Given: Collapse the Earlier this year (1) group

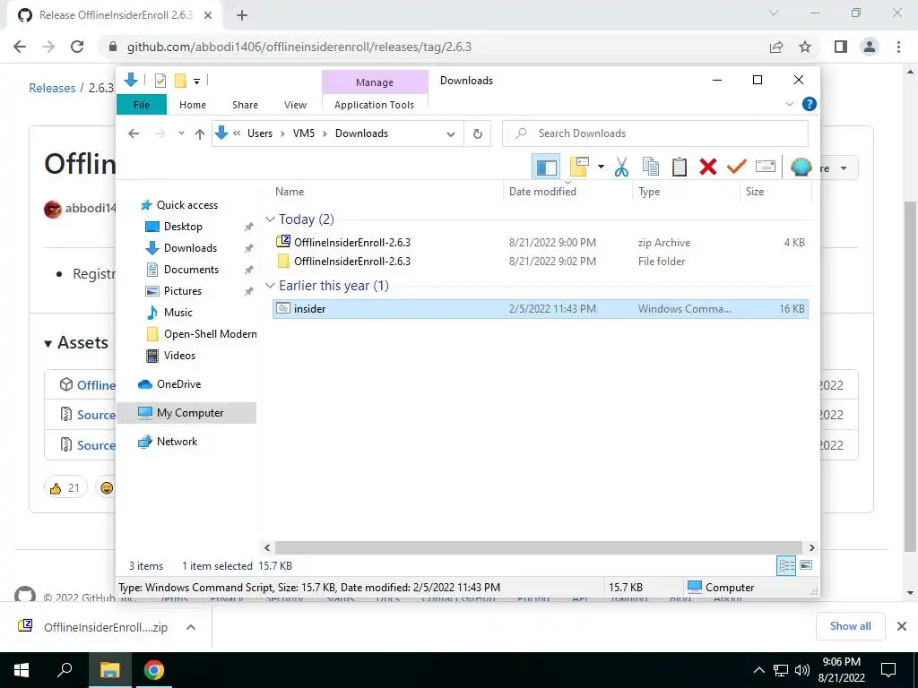Looking at the screenshot, I should click(270, 286).
